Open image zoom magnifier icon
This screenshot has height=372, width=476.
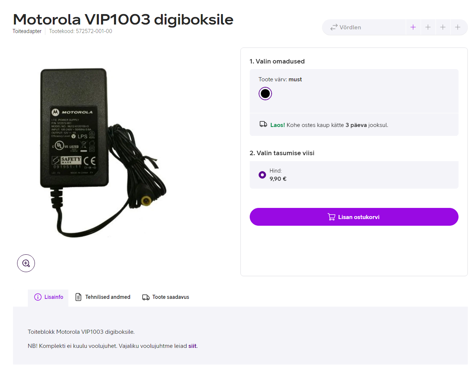click(x=26, y=263)
